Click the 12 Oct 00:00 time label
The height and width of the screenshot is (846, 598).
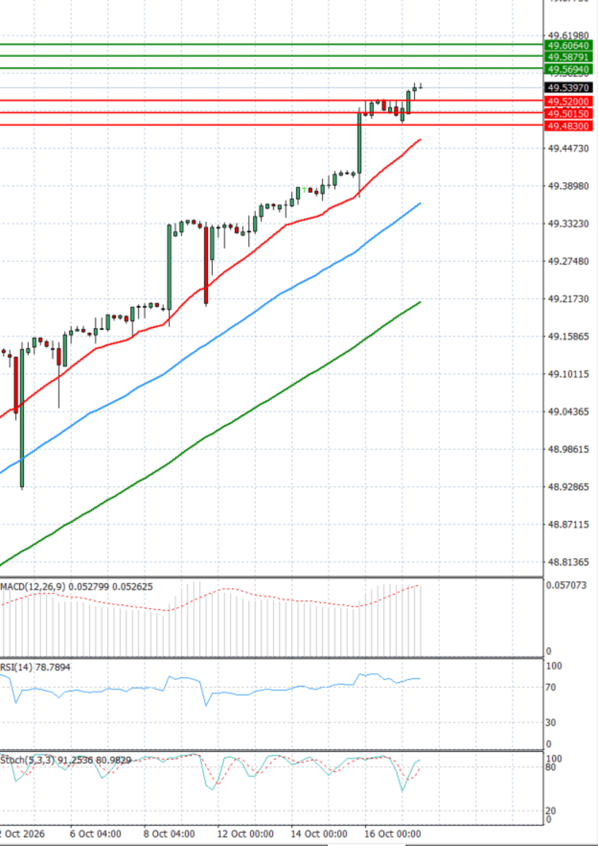pyautogui.click(x=245, y=834)
